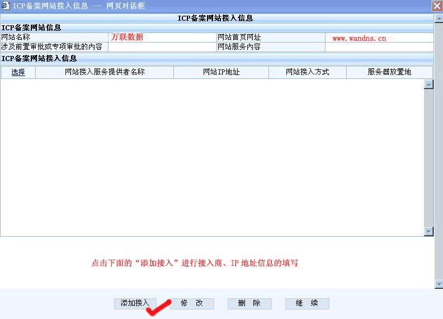Click the 网站名称 field showing 万联数据
This screenshot has height=319, width=443.
click(162, 37)
